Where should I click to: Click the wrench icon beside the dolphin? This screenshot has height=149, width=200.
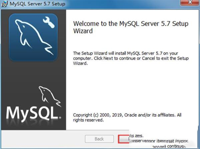pos(47,23)
